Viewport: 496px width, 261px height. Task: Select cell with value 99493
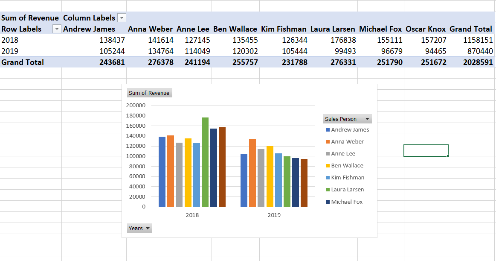click(x=333, y=51)
